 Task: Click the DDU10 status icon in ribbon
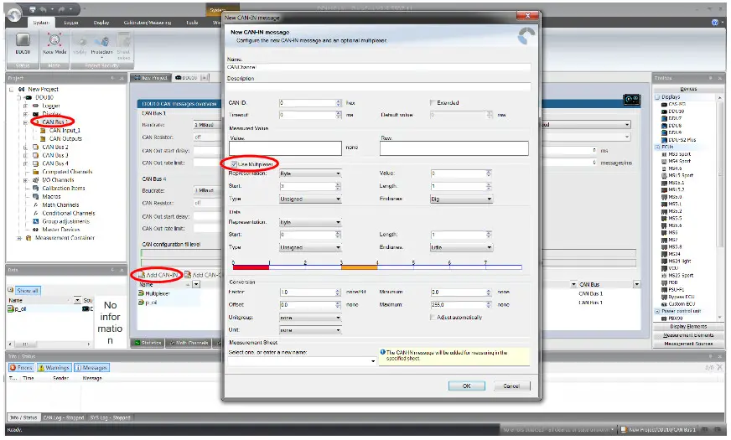click(23, 44)
